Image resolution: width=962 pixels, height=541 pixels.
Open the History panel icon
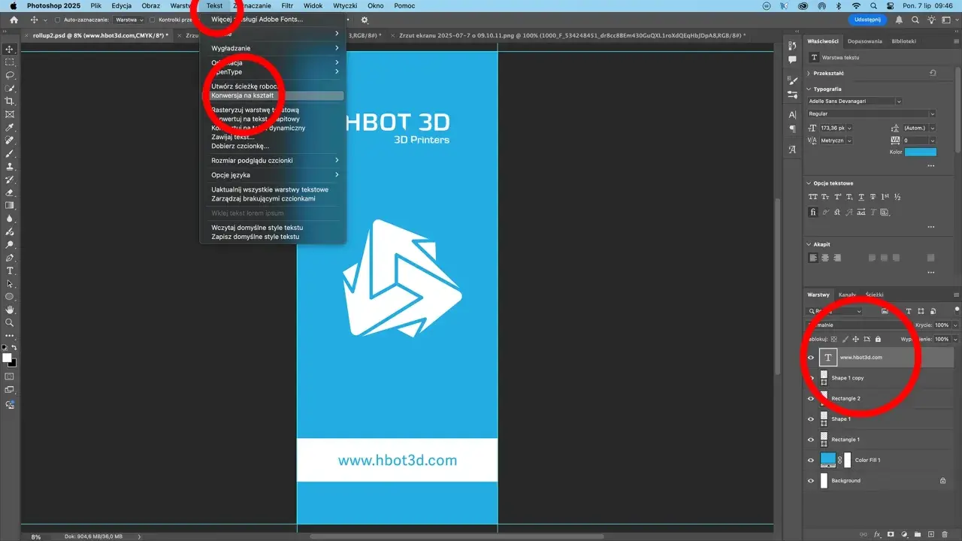[792, 46]
